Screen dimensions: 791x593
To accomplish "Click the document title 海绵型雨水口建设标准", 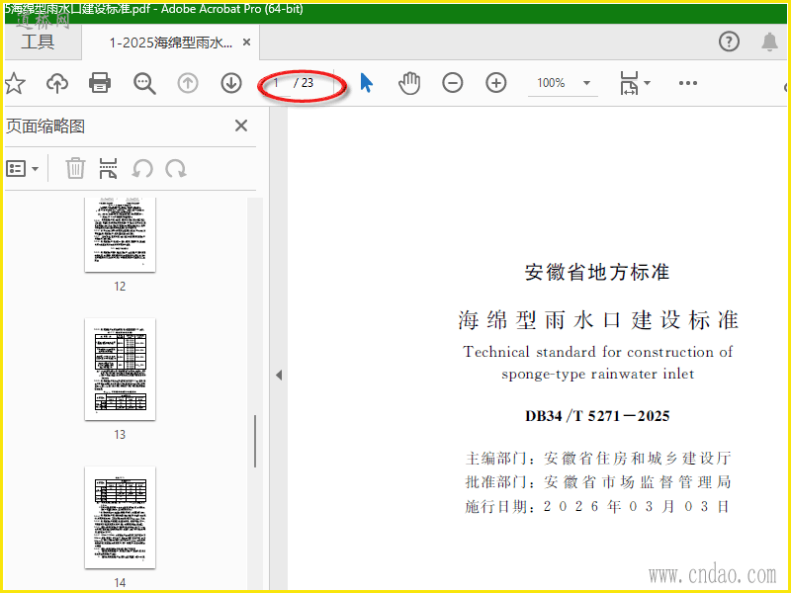I will point(598,320).
